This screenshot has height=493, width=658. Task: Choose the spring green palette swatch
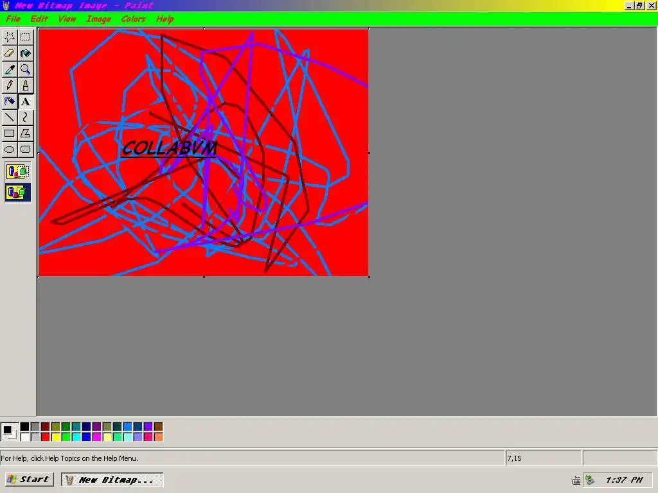[118, 437]
